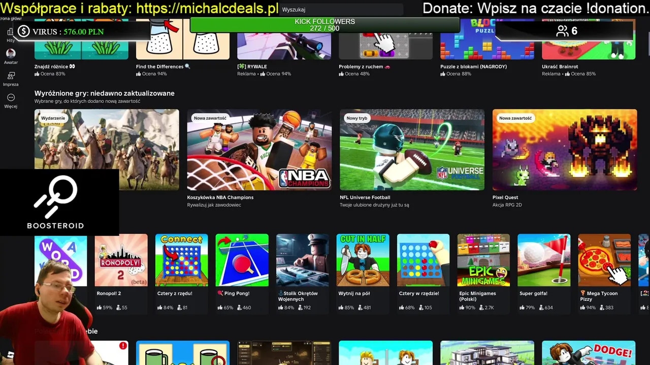The width and height of the screenshot is (650, 365).
Task: Click the Ping Pong! title text
Action: point(234,294)
